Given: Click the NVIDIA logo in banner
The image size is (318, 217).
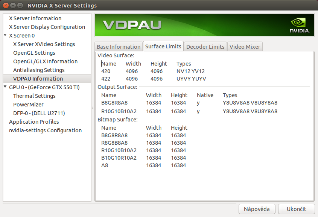Looking at the screenshot, I should [x=299, y=25].
